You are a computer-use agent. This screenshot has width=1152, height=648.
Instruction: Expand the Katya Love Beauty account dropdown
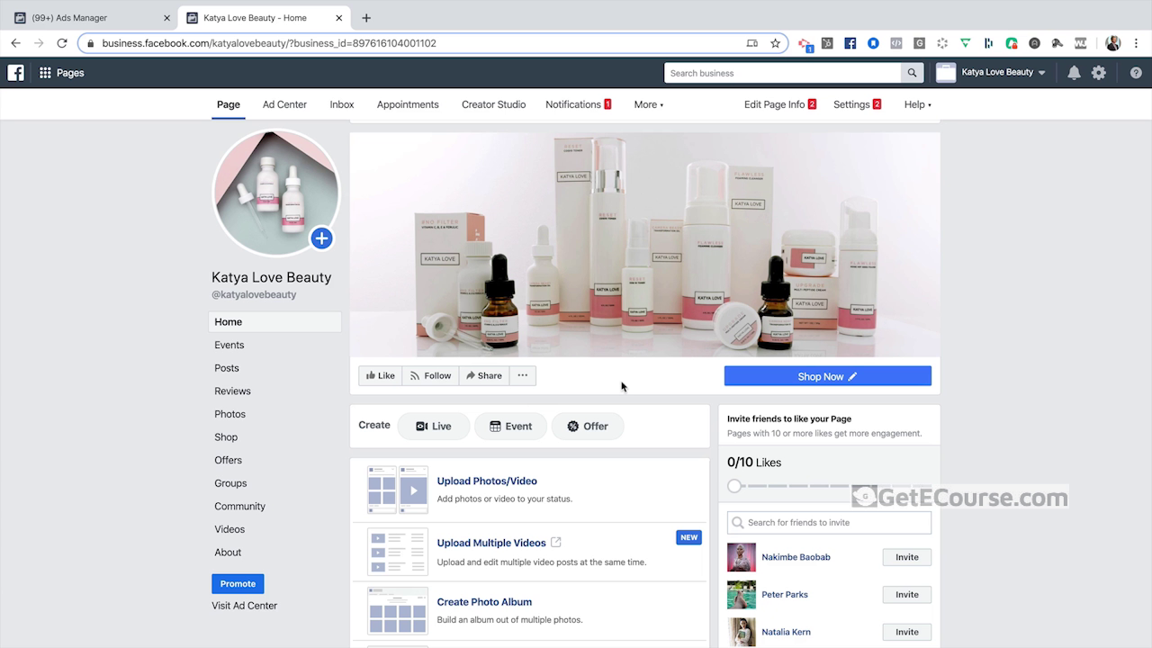click(x=1041, y=73)
